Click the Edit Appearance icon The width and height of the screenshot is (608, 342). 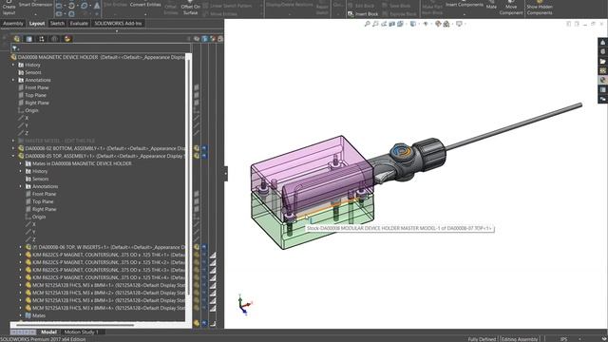pos(438,24)
